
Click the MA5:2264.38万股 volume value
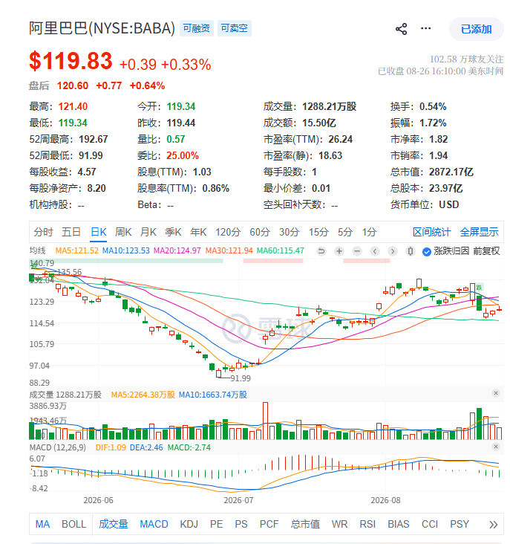click(143, 395)
